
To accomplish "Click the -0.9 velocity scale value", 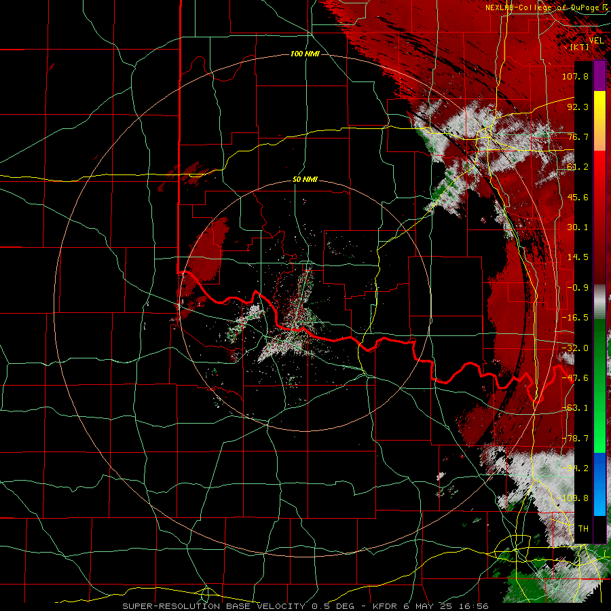I will pos(578,288).
